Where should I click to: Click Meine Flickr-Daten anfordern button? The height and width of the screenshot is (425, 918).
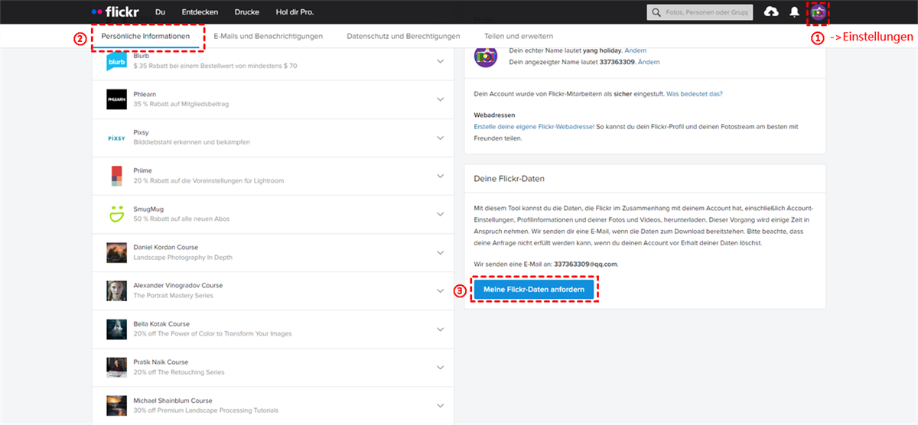[534, 290]
